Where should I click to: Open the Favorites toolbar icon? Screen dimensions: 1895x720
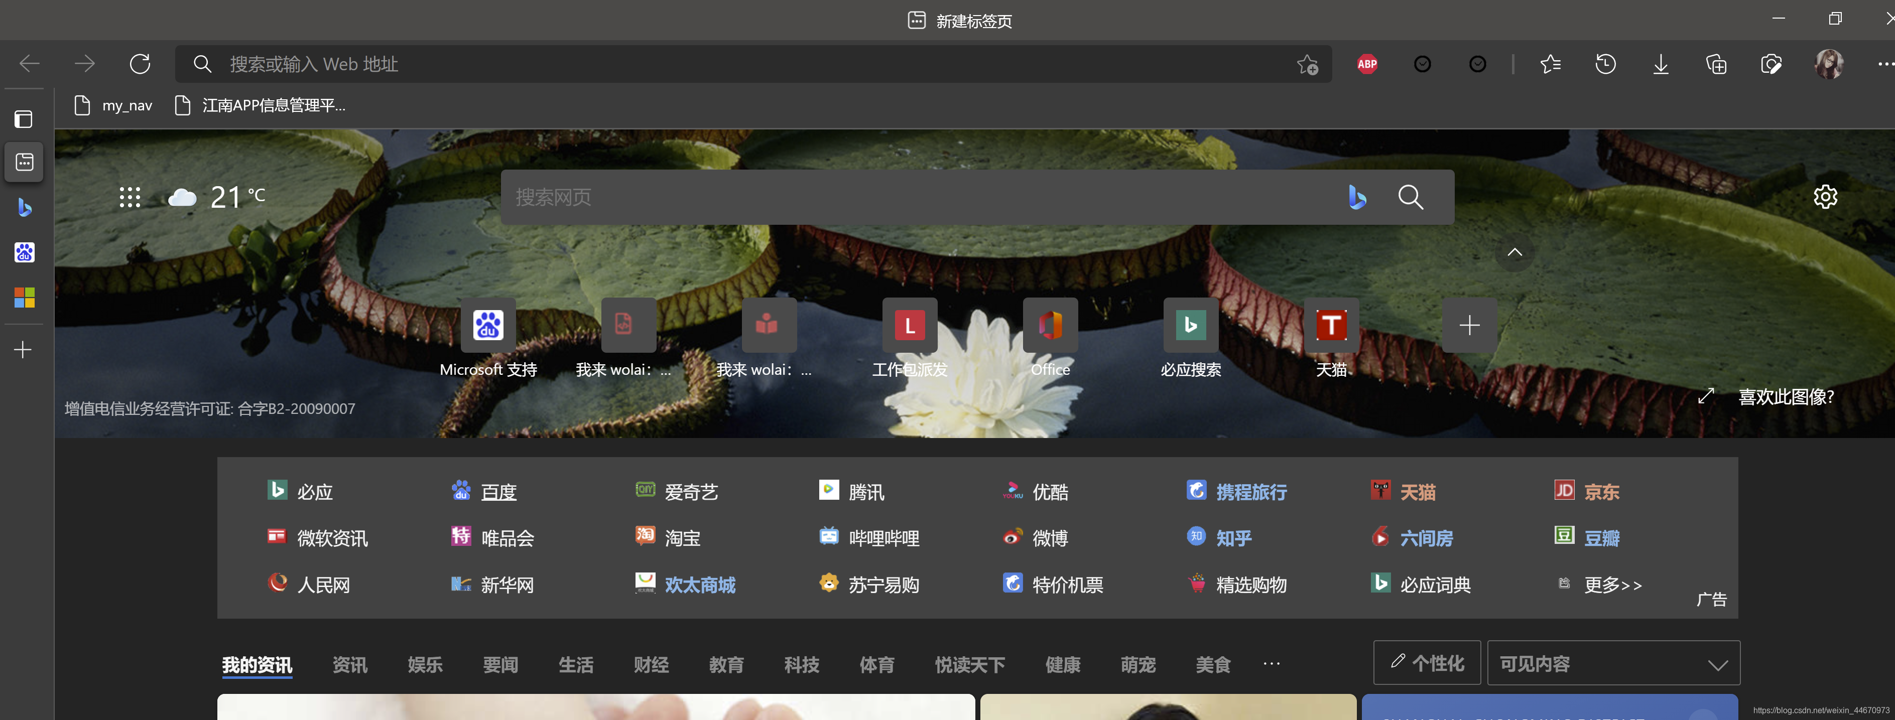tap(1550, 64)
